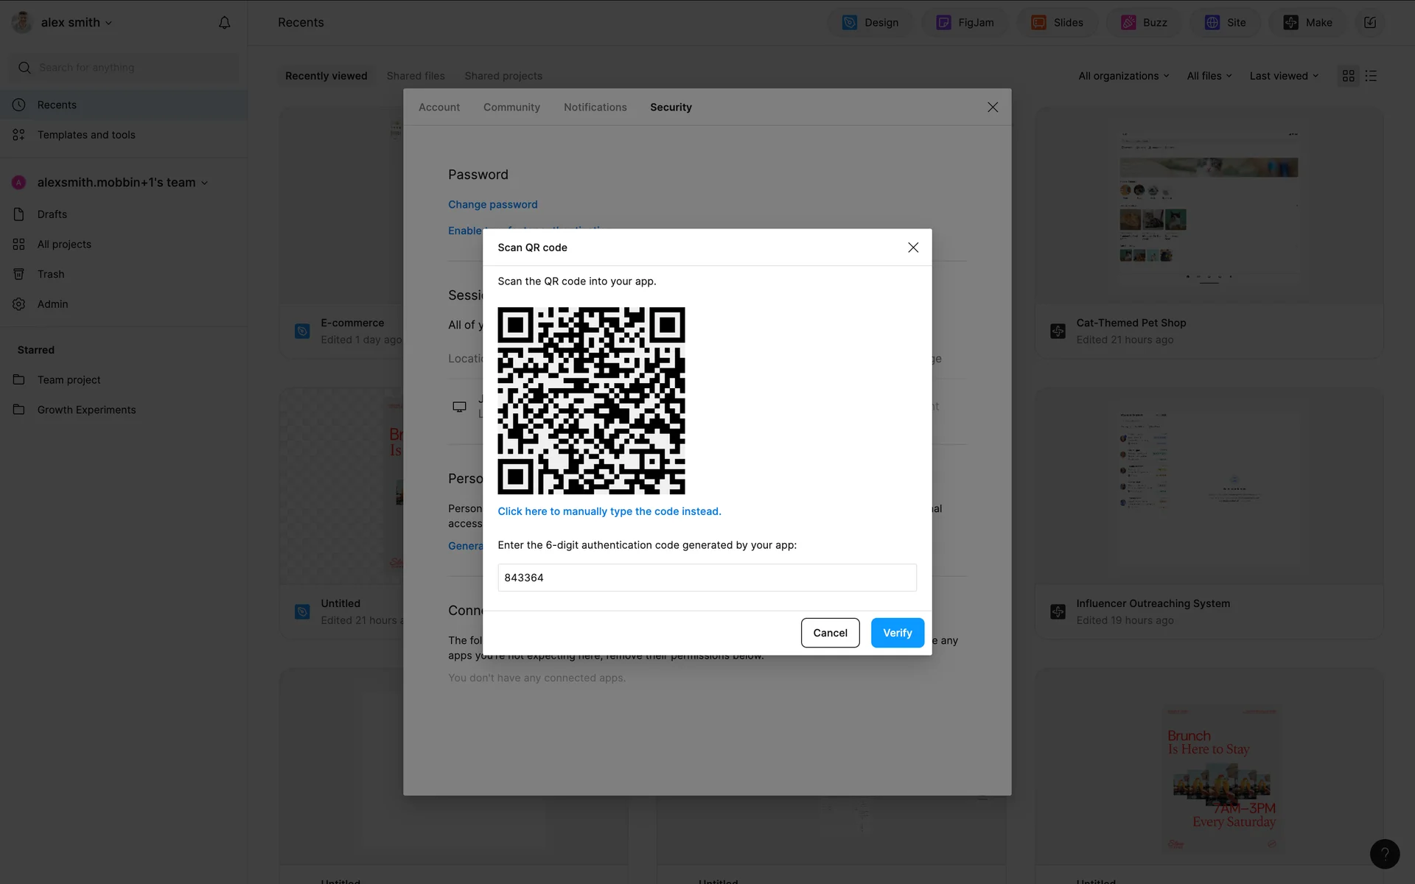This screenshot has height=884, width=1415.
Task: Expand the All organizations filter
Action: pyautogui.click(x=1122, y=75)
